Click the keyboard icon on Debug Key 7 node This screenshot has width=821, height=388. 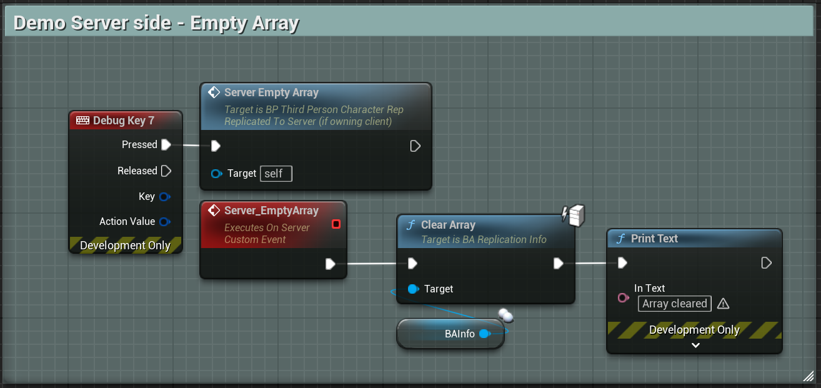tap(82, 121)
